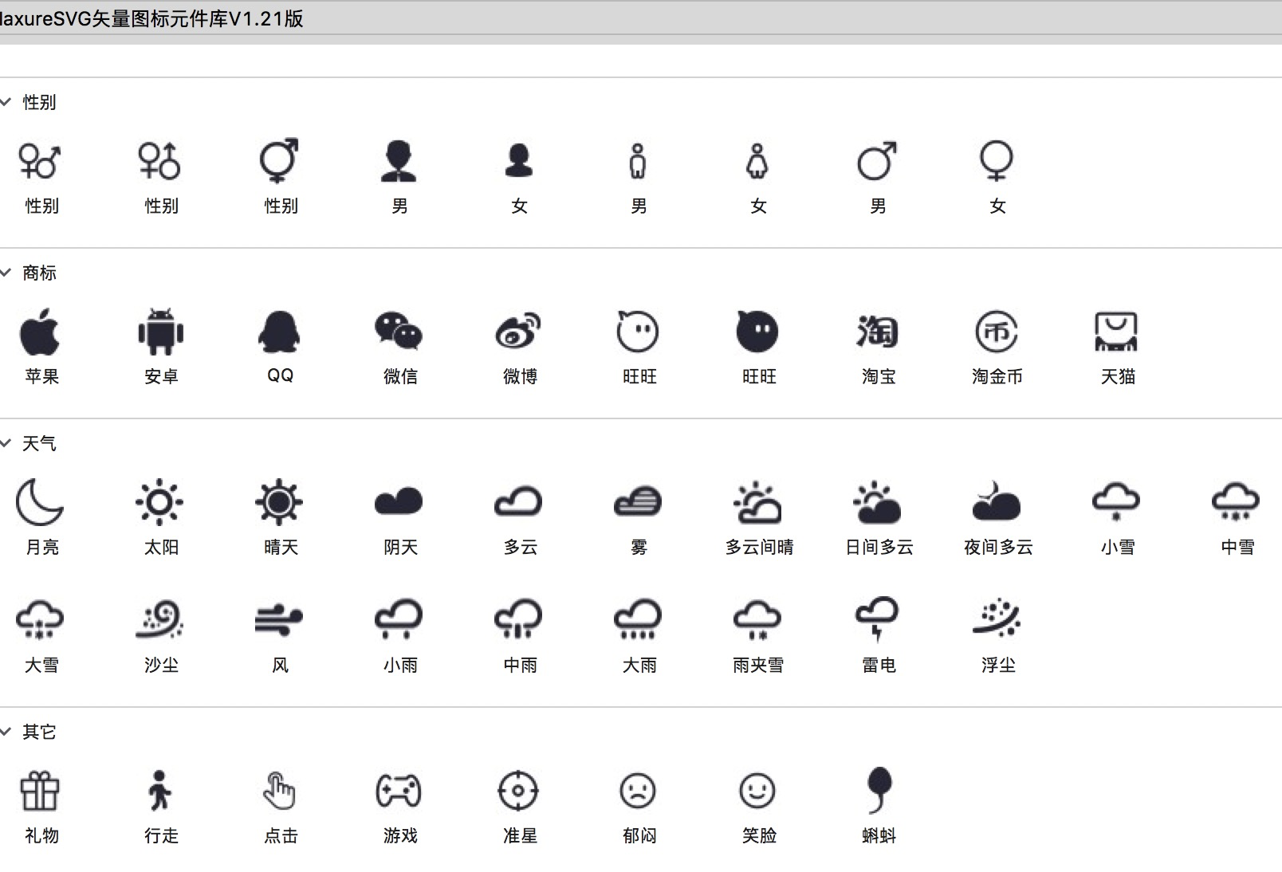This screenshot has height=872, width=1282.
Task: Select the 风 wind icon
Action: (x=279, y=620)
